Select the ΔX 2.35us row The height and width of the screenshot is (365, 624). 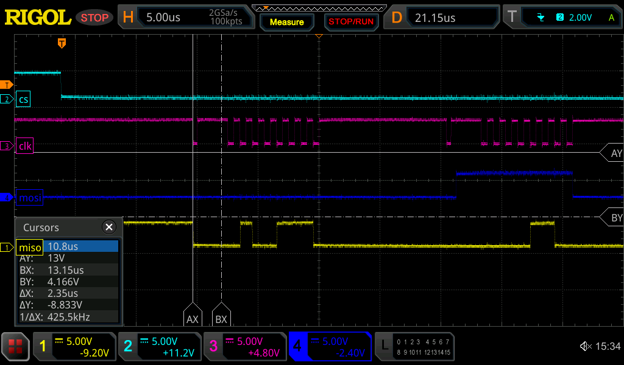[68, 293]
